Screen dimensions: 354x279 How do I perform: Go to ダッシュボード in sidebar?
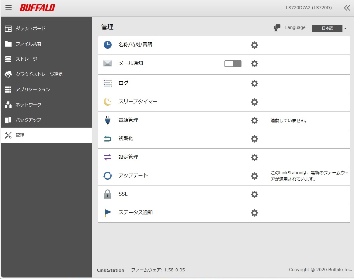click(30, 28)
